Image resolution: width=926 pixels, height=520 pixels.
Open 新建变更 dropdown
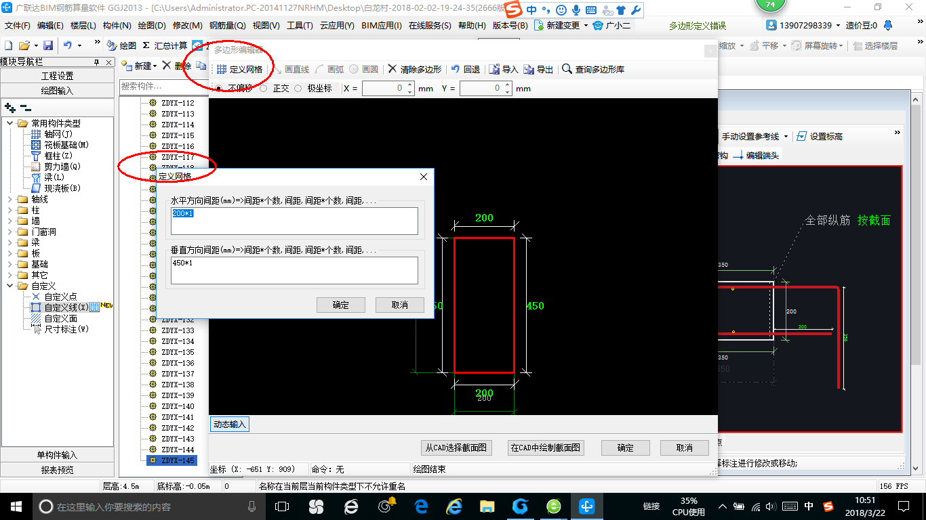pyautogui.click(x=586, y=26)
